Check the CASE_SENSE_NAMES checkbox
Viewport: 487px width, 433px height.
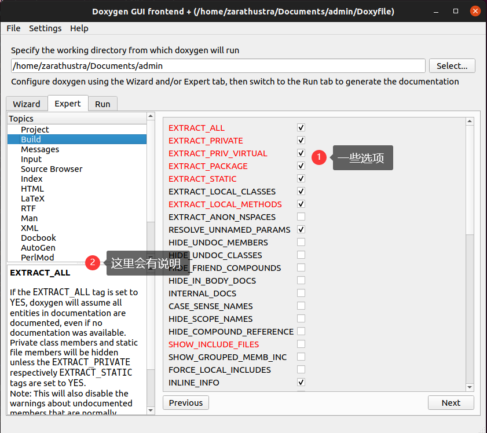[x=301, y=306]
